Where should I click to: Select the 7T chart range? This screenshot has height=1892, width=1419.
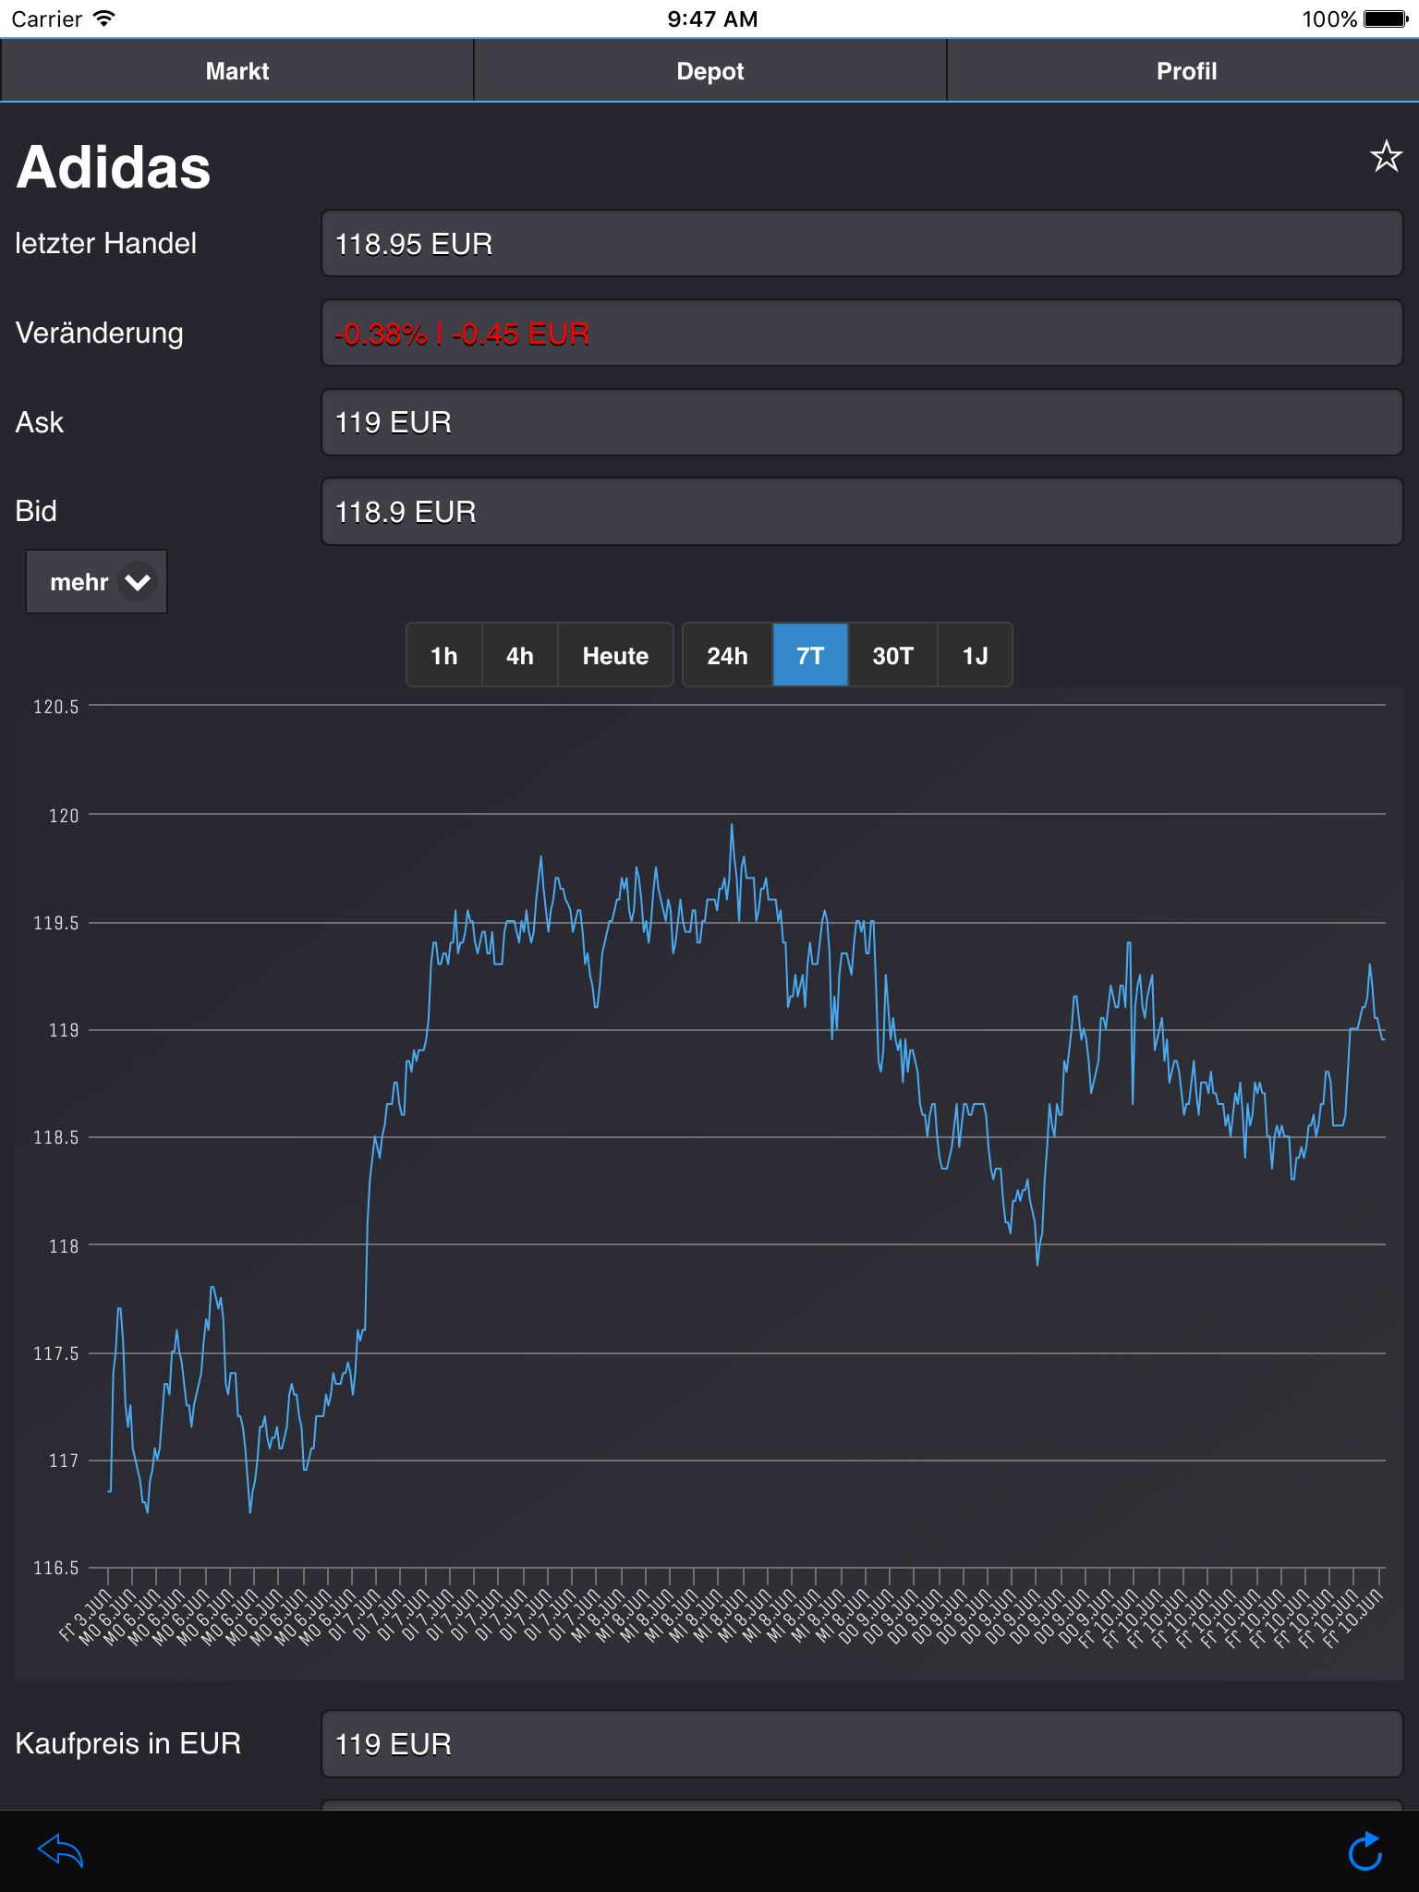pyautogui.click(x=810, y=656)
